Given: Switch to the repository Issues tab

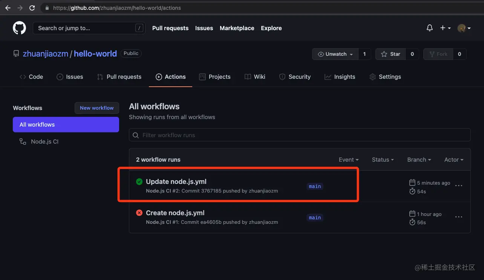Looking at the screenshot, I should 70,77.
